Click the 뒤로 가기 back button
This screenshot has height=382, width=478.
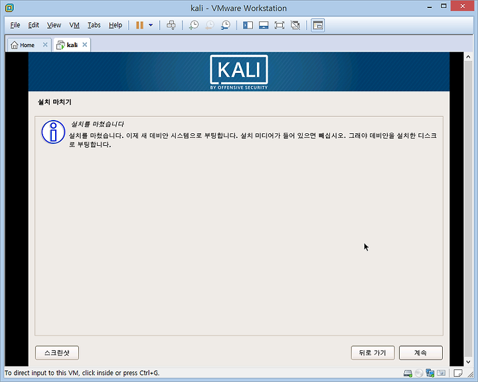373,353
